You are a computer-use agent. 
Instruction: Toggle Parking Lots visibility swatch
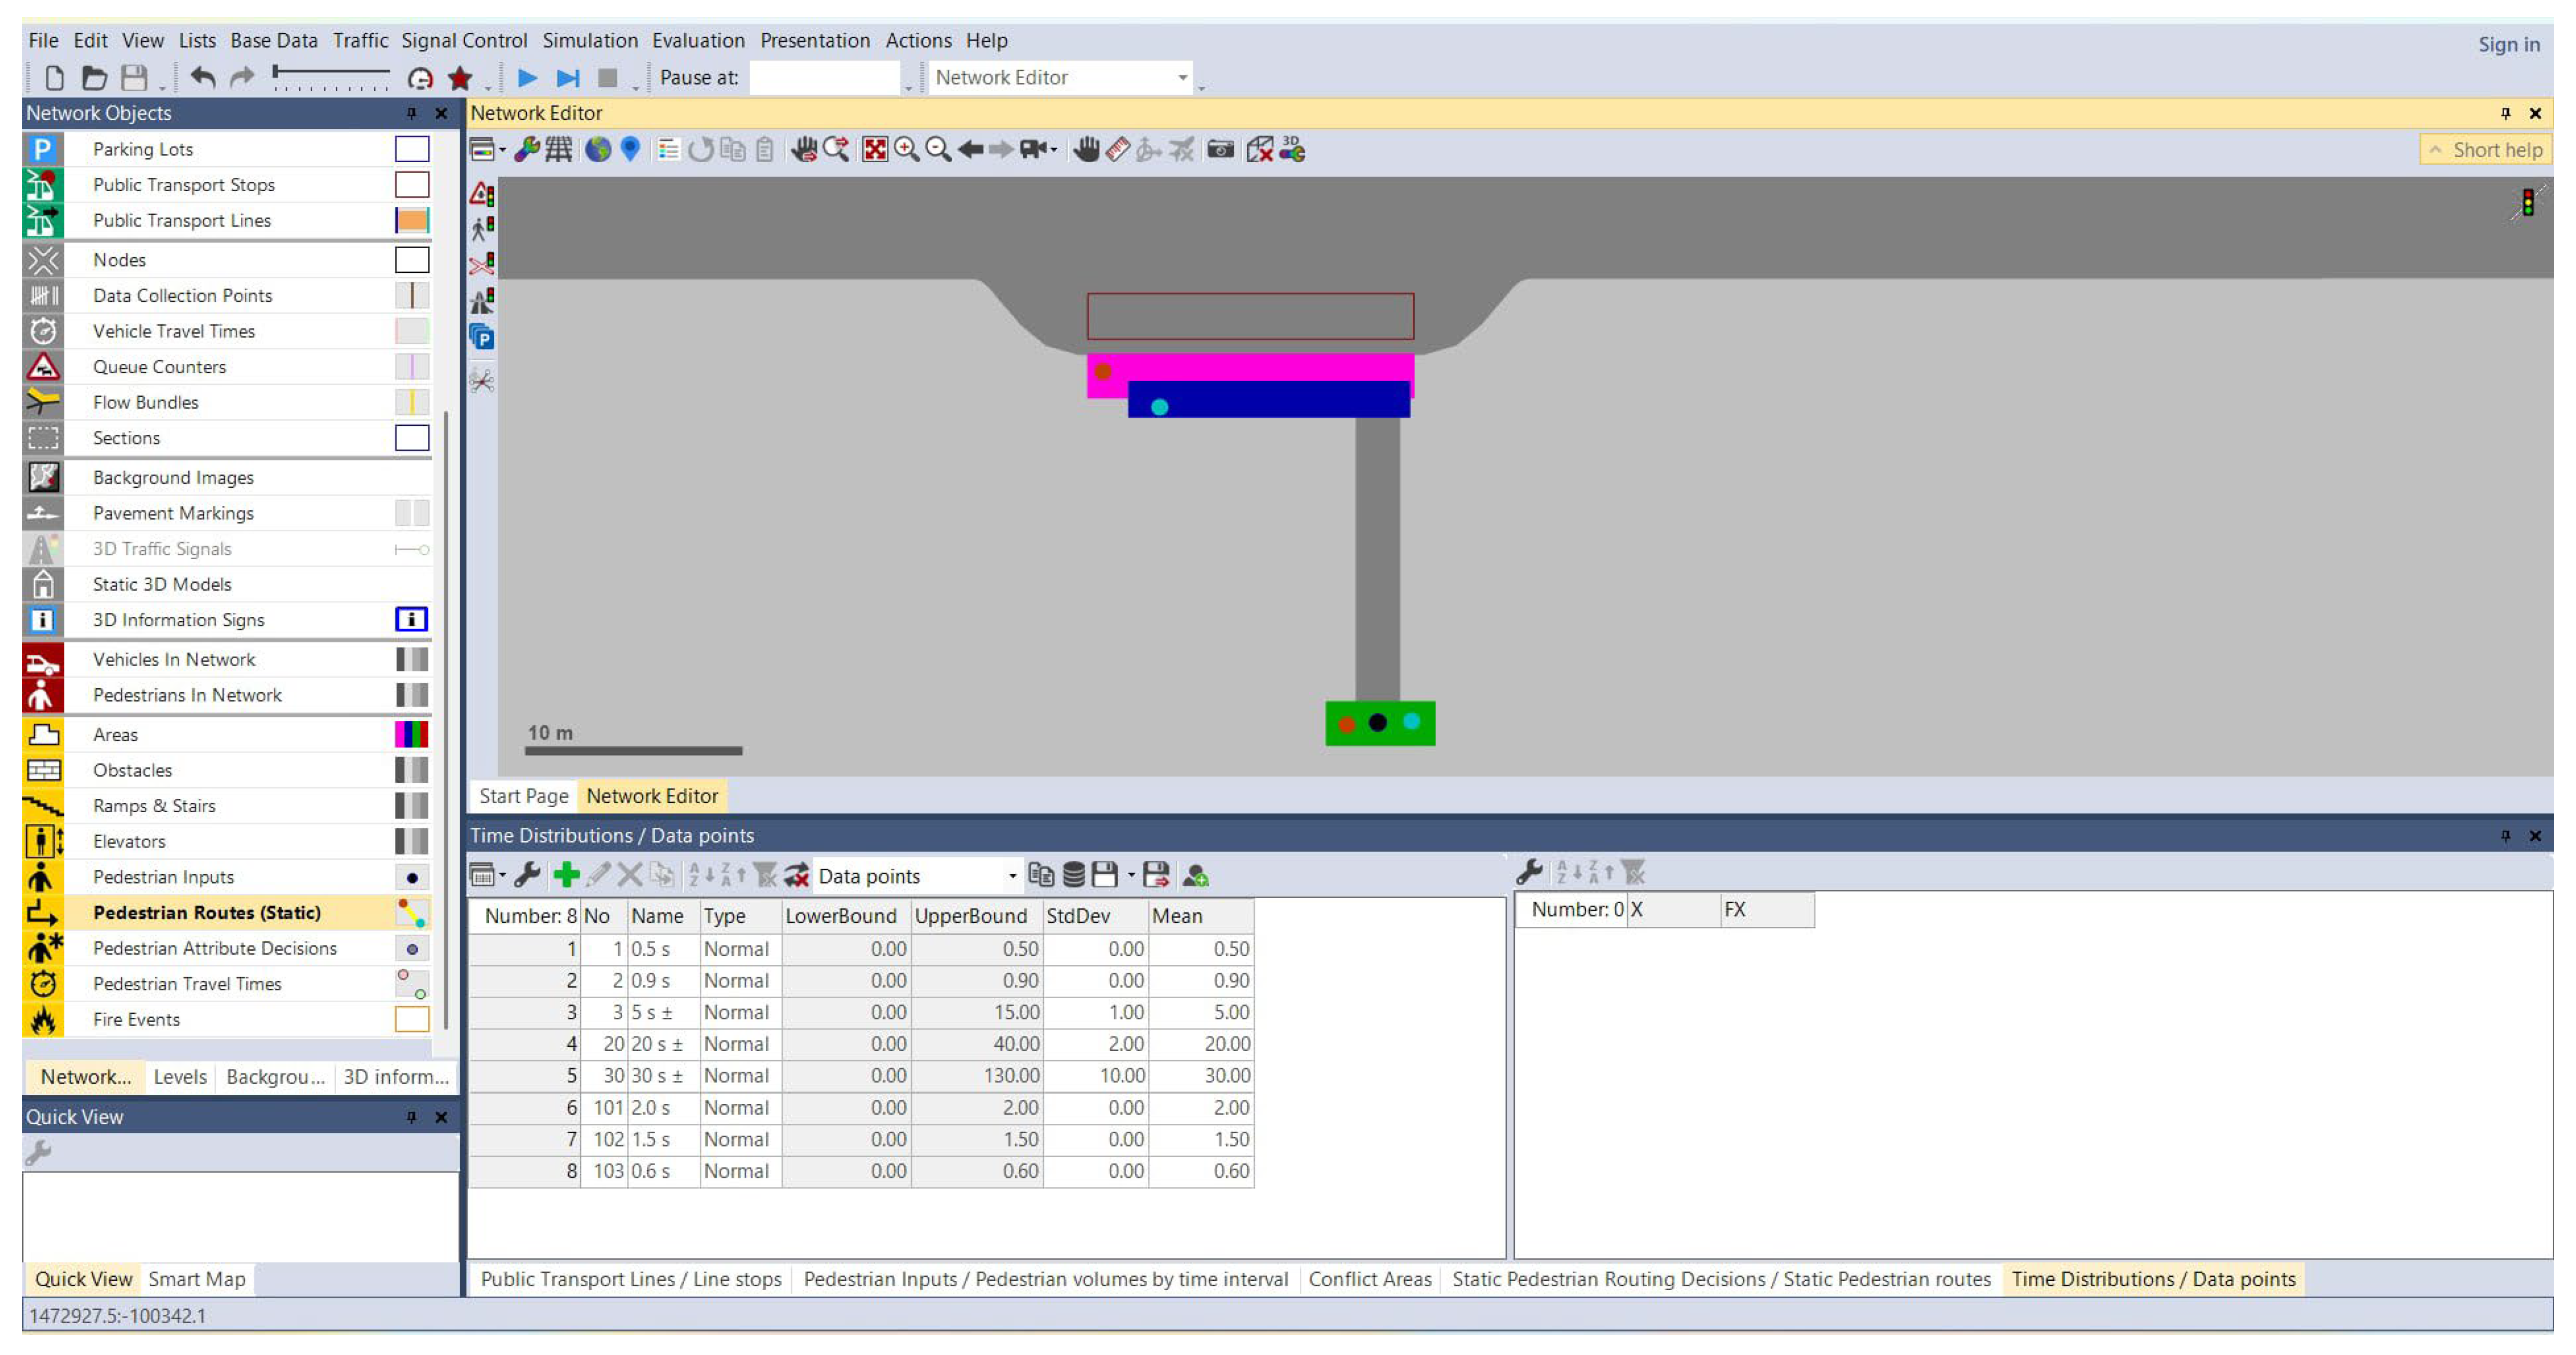pyautogui.click(x=411, y=149)
